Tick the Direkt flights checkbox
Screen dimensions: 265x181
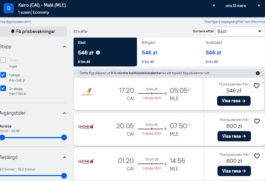(x=3, y=60)
